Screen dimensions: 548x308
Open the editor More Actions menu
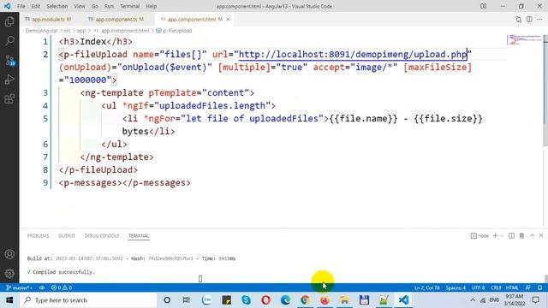click(x=540, y=20)
